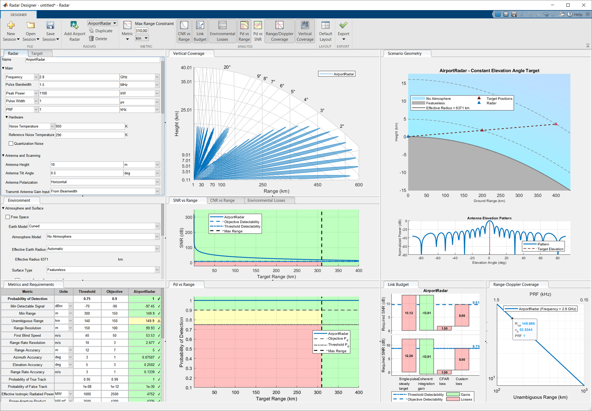Open the Atmosphere Model dropdown
This screenshot has height=411, width=592.
tap(103, 237)
